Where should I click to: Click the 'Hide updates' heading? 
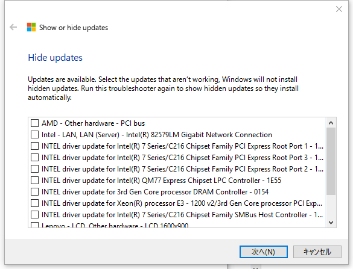(x=55, y=58)
